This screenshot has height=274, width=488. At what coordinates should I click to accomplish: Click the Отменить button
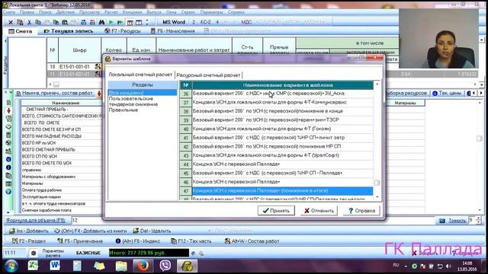319,211
